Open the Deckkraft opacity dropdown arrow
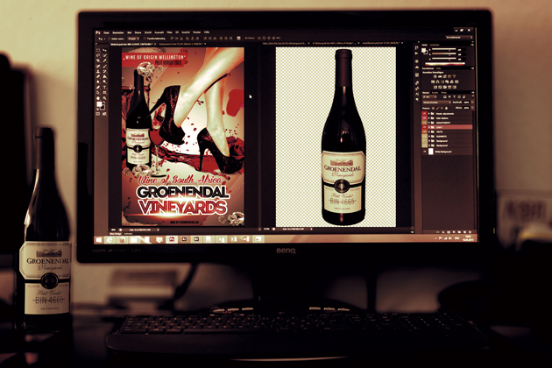Viewport: 552px width, 368px height. pyautogui.click(x=472, y=103)
